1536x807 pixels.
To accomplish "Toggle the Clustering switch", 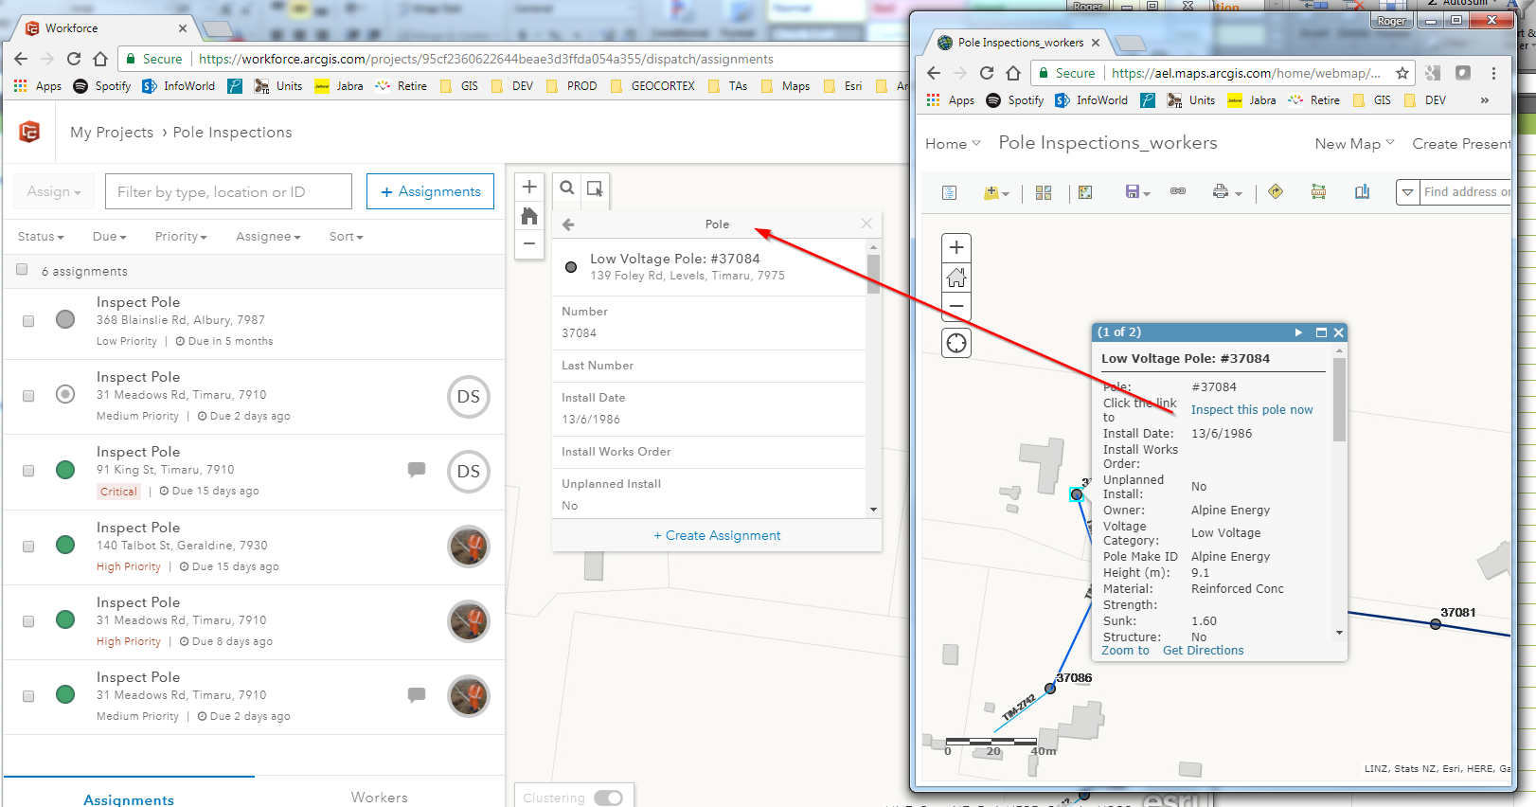I will pyautogui.click(x=608, y=798).
